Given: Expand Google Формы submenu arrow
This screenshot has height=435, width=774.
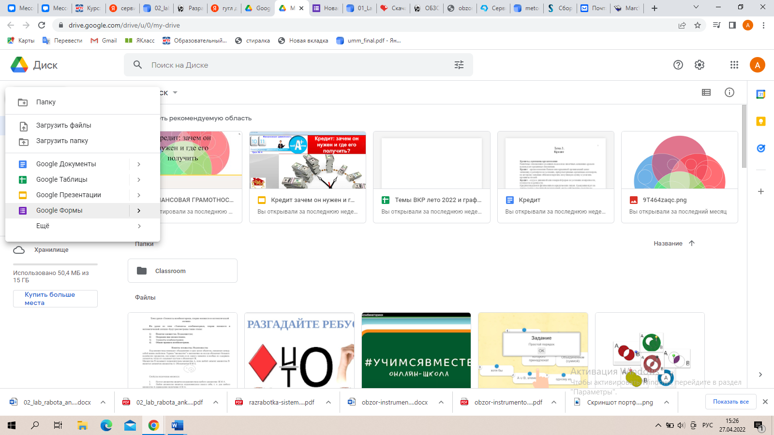Looking at the screenshot, I should (x=139, y=211).
